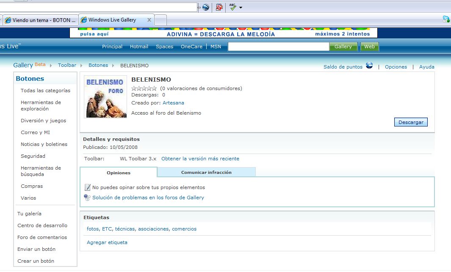Click the green Gallery search button
The image size is (451, 272).
(343, 47)
